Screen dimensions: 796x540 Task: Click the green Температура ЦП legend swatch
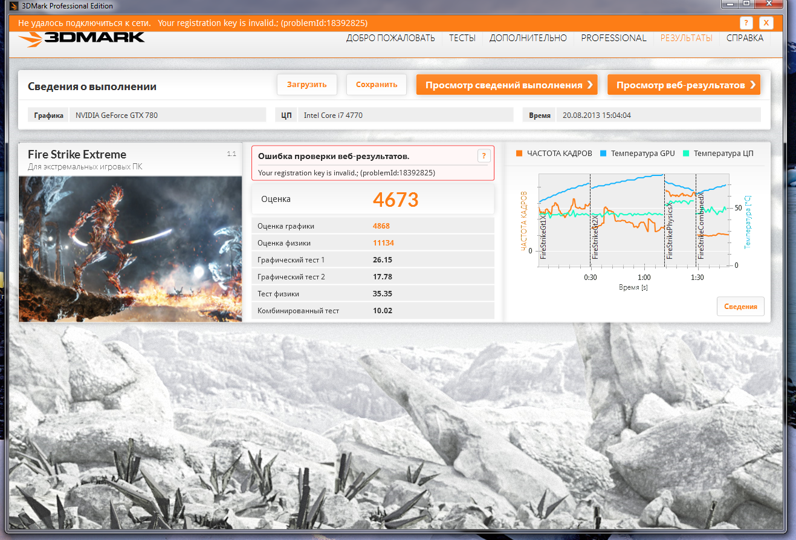pos(685,154)
